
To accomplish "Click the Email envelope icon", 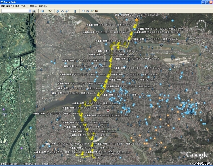I will 83,11.
